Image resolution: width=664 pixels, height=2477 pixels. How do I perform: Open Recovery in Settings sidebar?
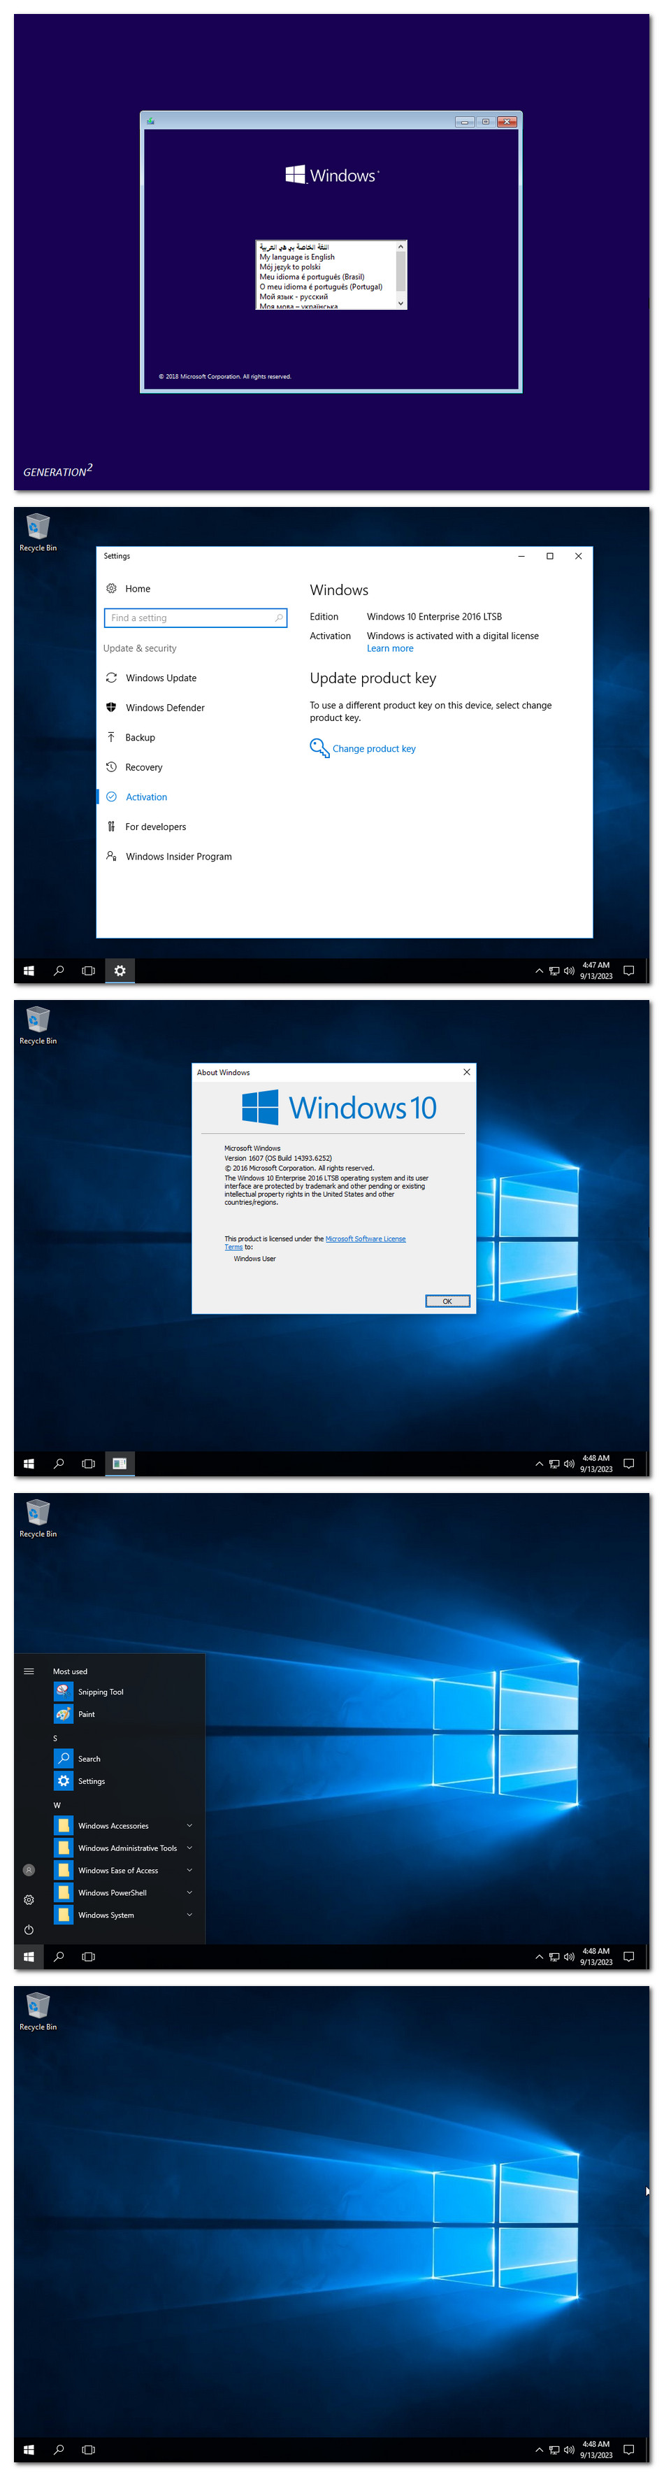(x=144, y=767)
